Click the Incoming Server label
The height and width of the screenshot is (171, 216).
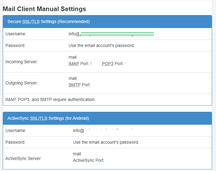22,62
